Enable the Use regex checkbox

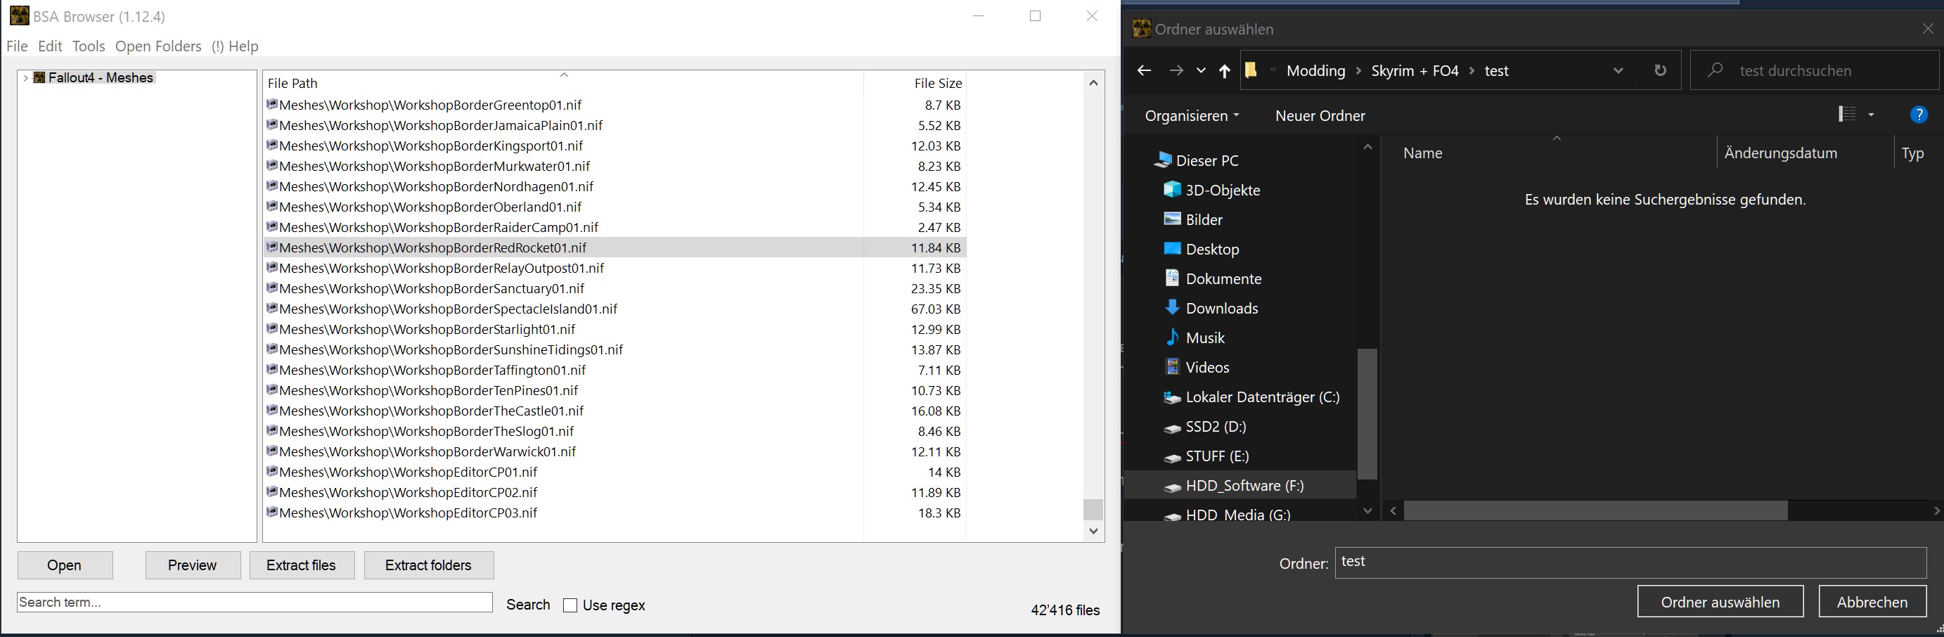570,605
